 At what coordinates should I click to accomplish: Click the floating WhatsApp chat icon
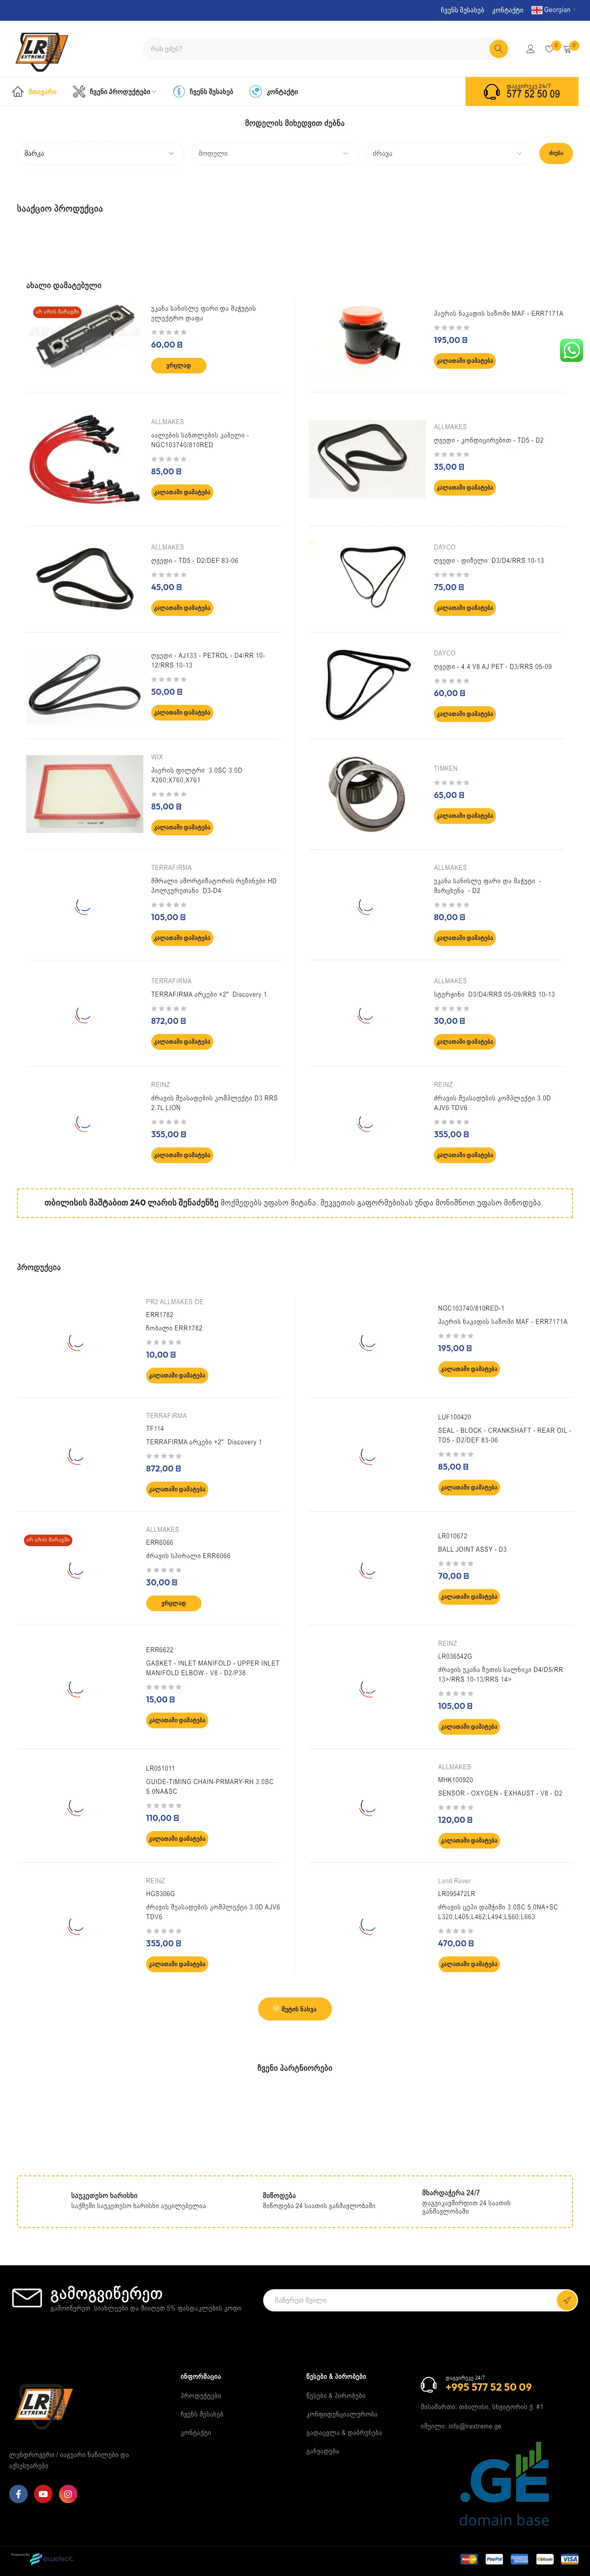click(571, 350)
